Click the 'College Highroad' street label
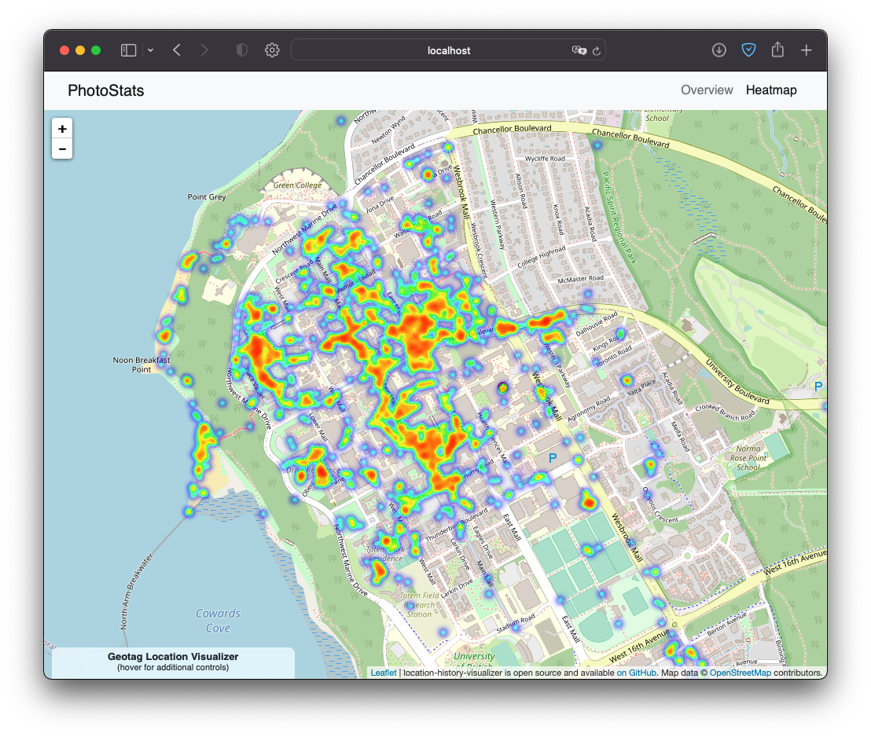 pyautogui.click(x=542, y=257)
